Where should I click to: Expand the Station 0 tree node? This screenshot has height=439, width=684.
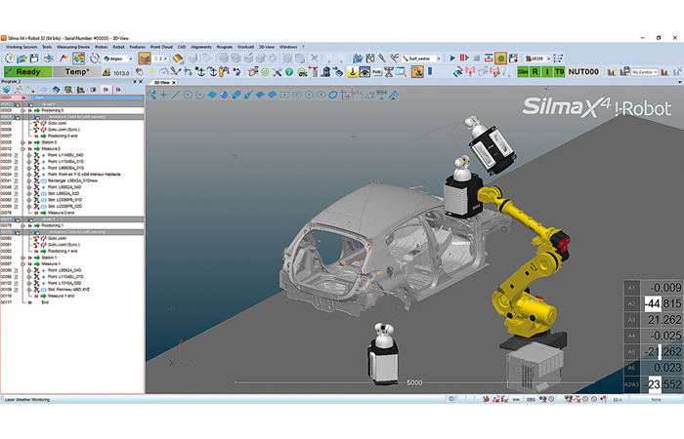click(23, 142)
